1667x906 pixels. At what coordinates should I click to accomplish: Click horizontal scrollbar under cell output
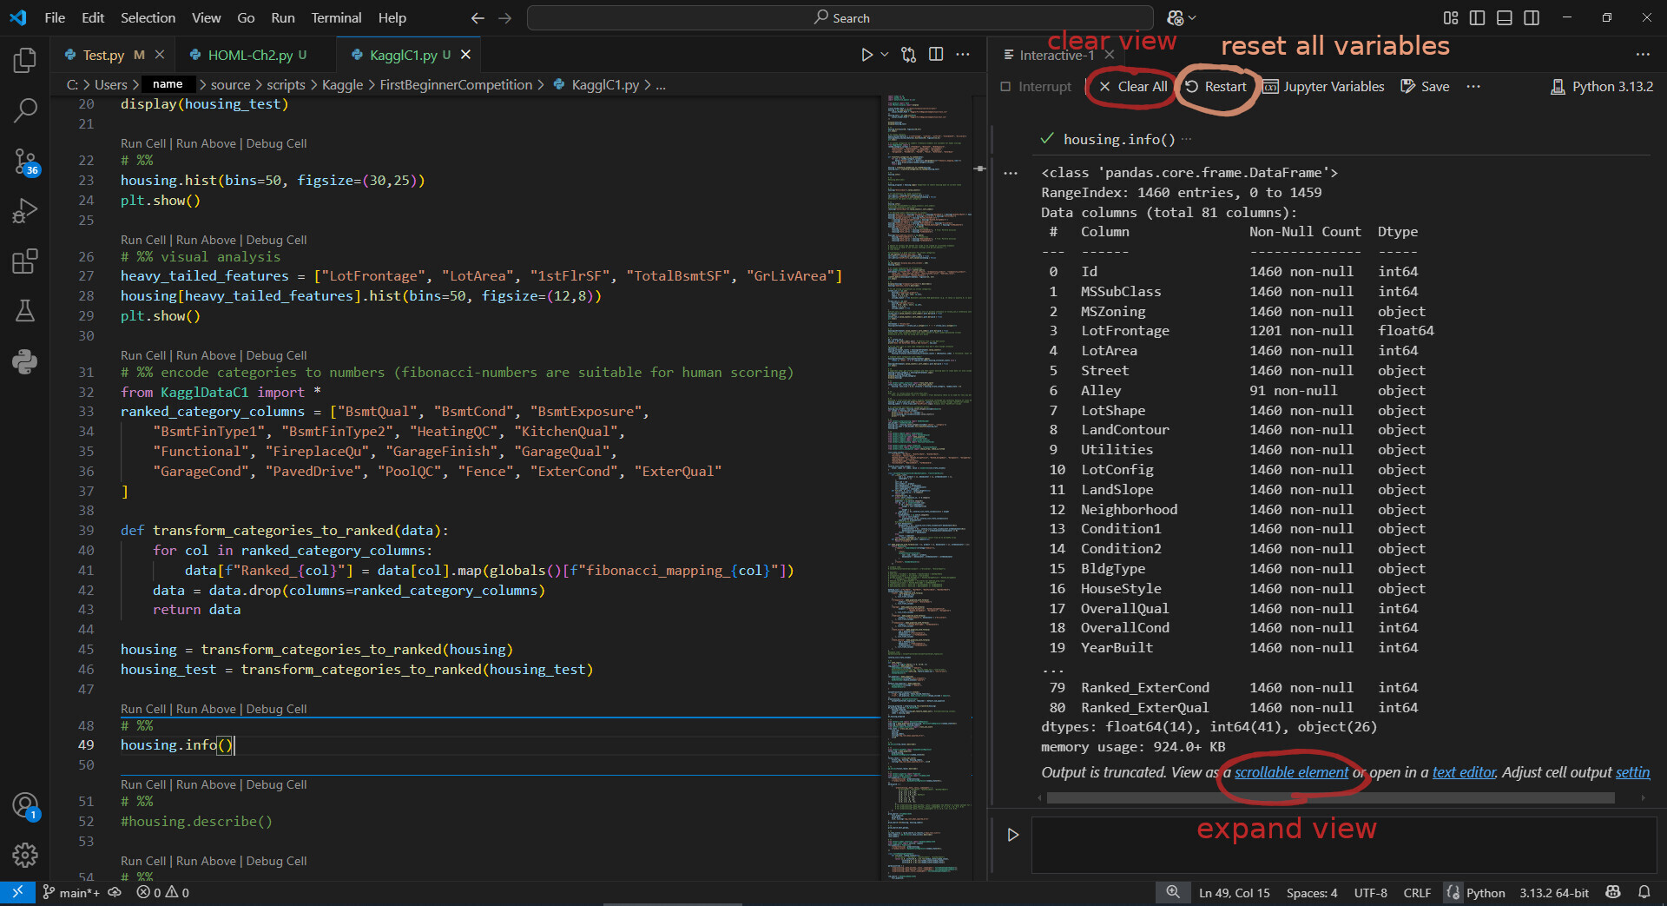(x=1330, y=797)
